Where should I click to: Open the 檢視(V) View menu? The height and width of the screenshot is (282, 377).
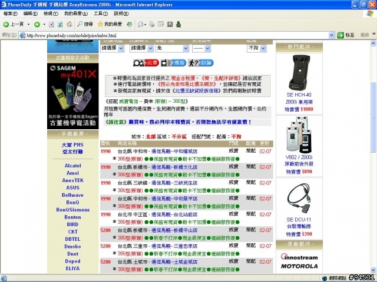[x=51, y=14]
